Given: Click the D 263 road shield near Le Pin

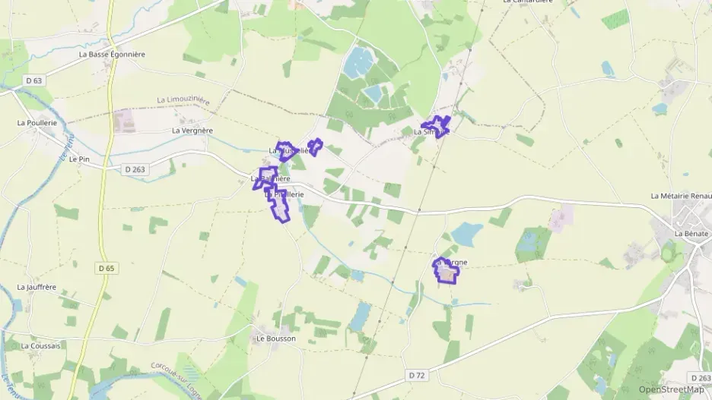Looking at the screenshot, I should click(135, 169).
